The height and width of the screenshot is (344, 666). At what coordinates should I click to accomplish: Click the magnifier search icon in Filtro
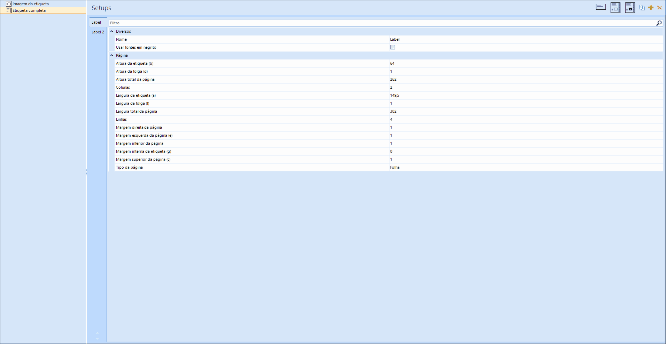(659, 23)
